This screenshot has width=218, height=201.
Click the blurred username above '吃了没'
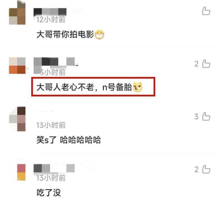coord(54,168)
